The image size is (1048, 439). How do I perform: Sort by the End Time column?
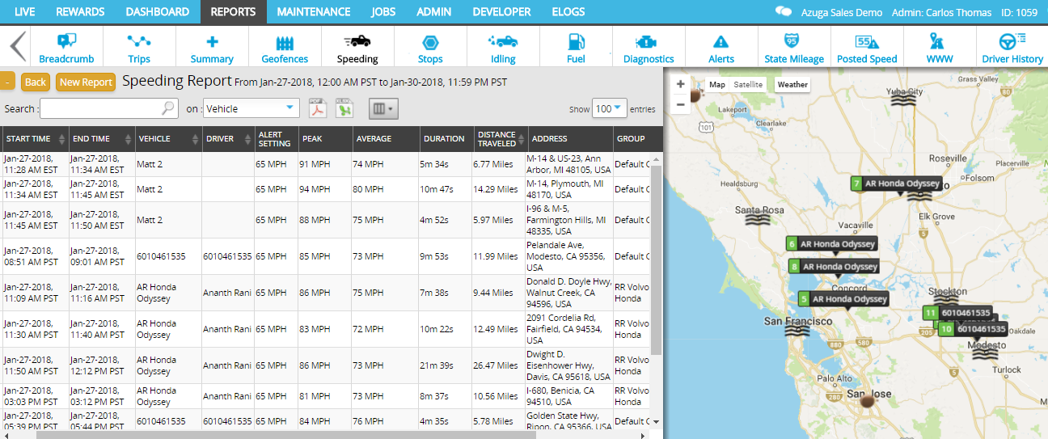tap(102, 139)
